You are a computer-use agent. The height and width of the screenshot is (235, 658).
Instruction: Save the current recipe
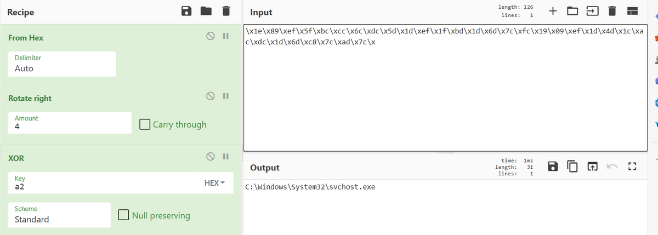(x=186, y=11)
